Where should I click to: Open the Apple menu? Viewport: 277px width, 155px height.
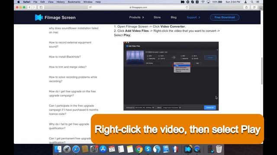click(19, 2)
